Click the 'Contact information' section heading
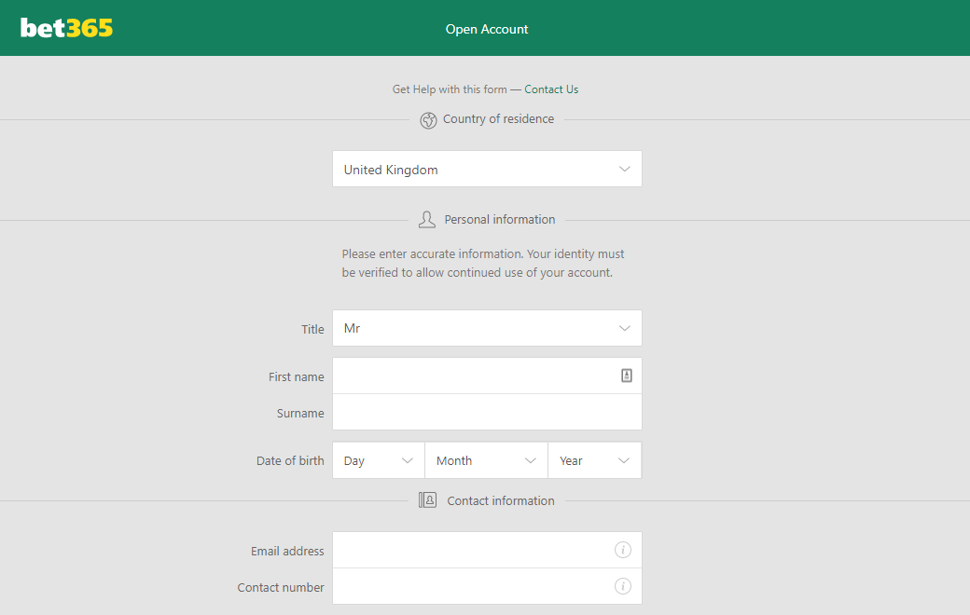Viewport: 970px width, 615px height. tap(501, 500)
